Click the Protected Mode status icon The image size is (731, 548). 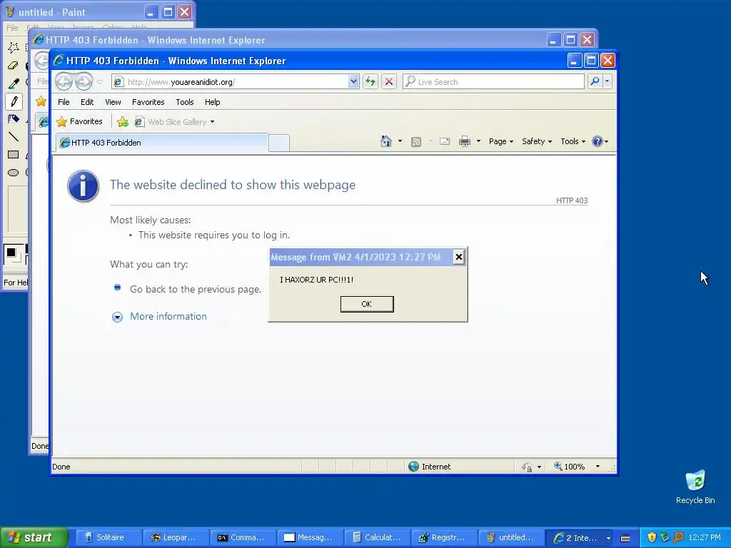pyautogui.click(x=527, y=467)
